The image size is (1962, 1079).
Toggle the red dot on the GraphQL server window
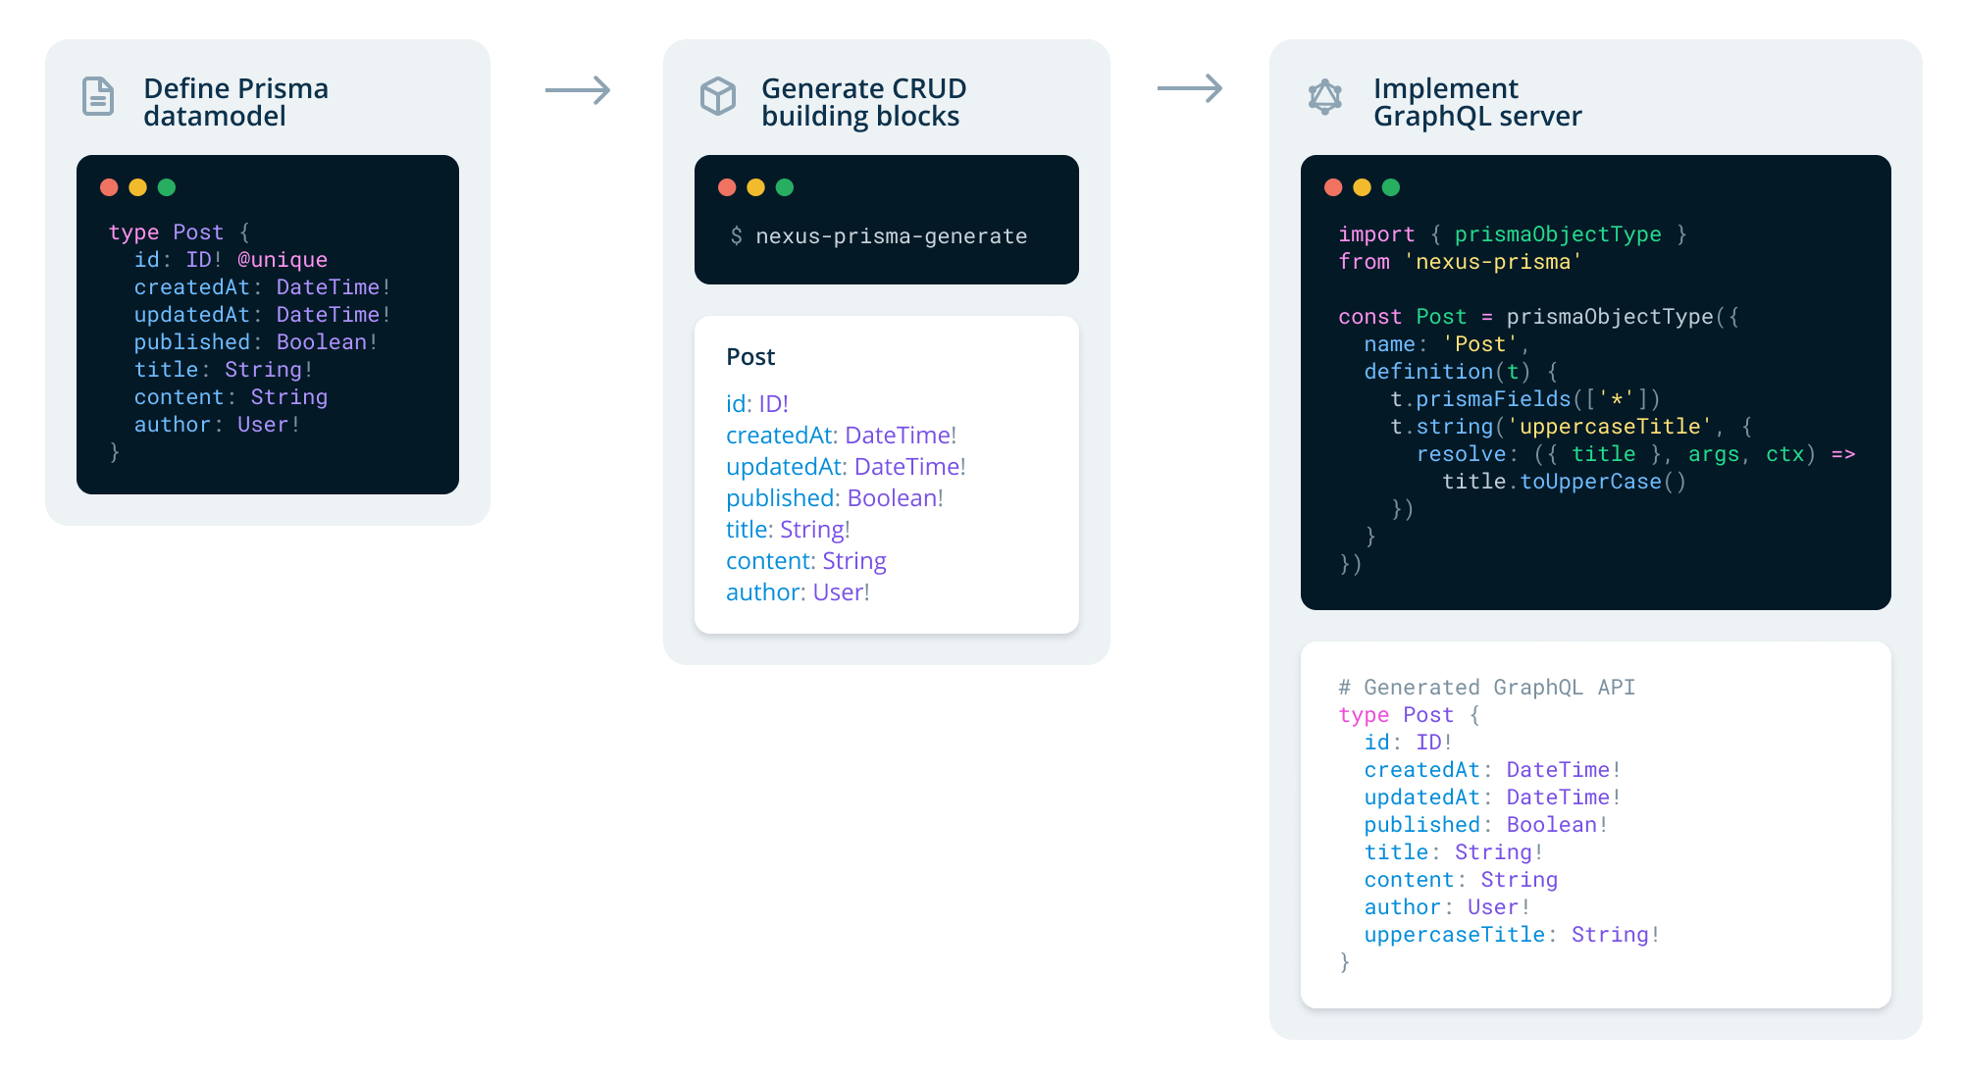[x=1334, y=186]
